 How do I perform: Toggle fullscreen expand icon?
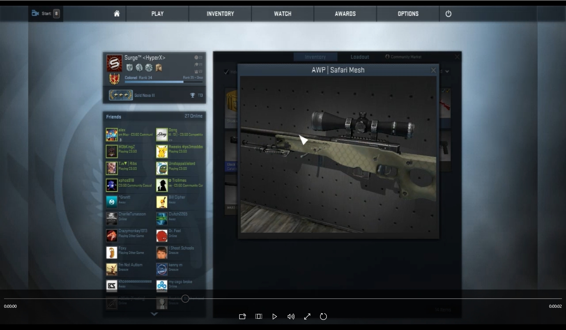pyautogui.click(x=307, y=317)
